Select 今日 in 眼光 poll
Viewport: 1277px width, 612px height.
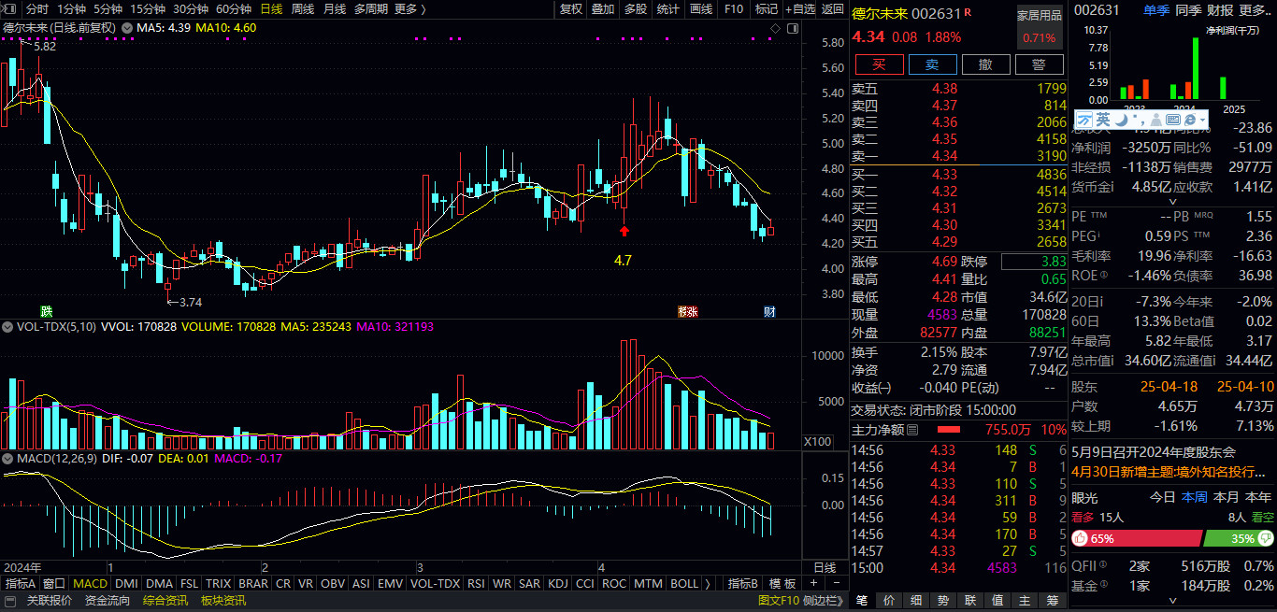point(1162,497)
